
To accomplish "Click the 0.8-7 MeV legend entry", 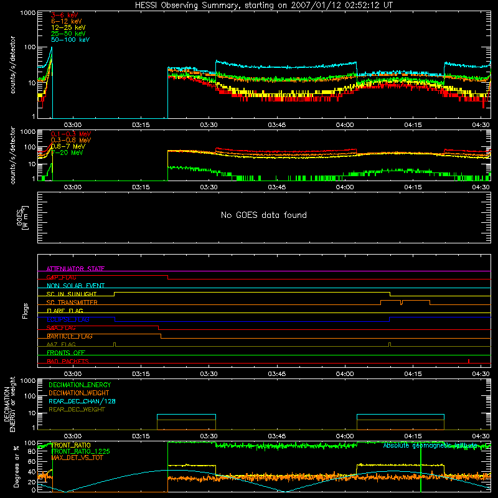I will [68, 146].
